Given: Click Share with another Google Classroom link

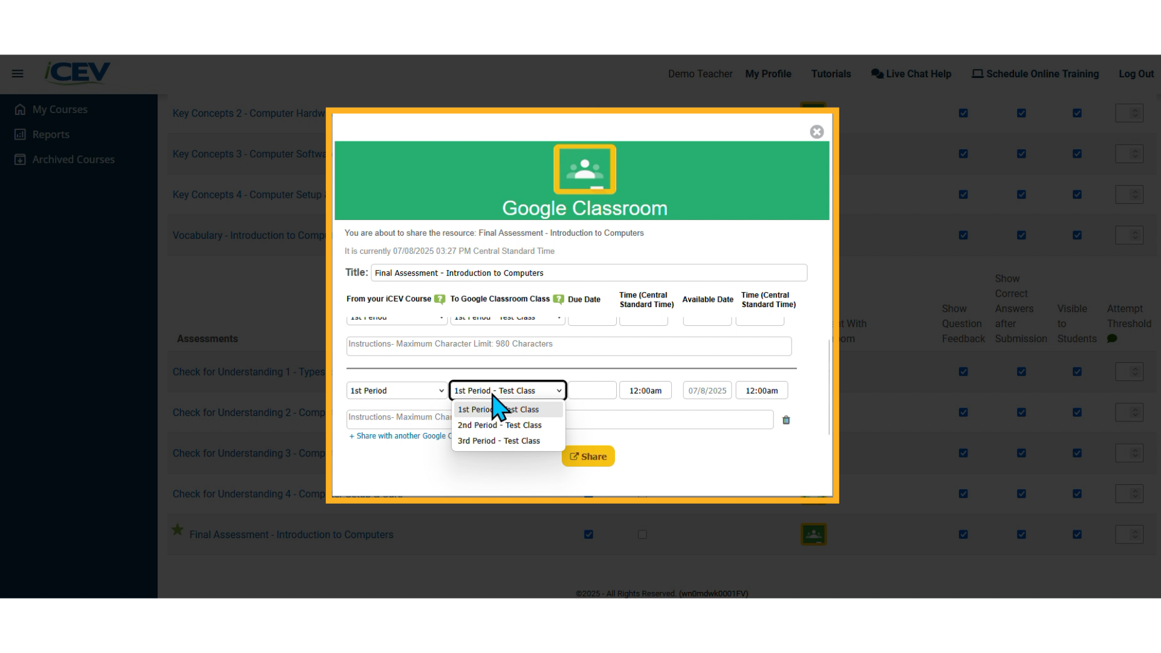Looking at the screenshot, I should [x=400, y=436].
